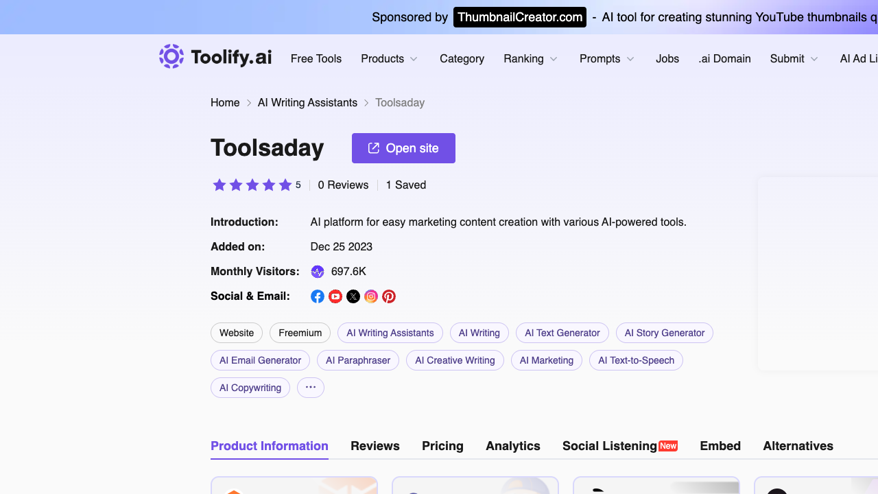Open the Pinterest social link icon
This screenshot has width=878, height=494.
point(389,296)
